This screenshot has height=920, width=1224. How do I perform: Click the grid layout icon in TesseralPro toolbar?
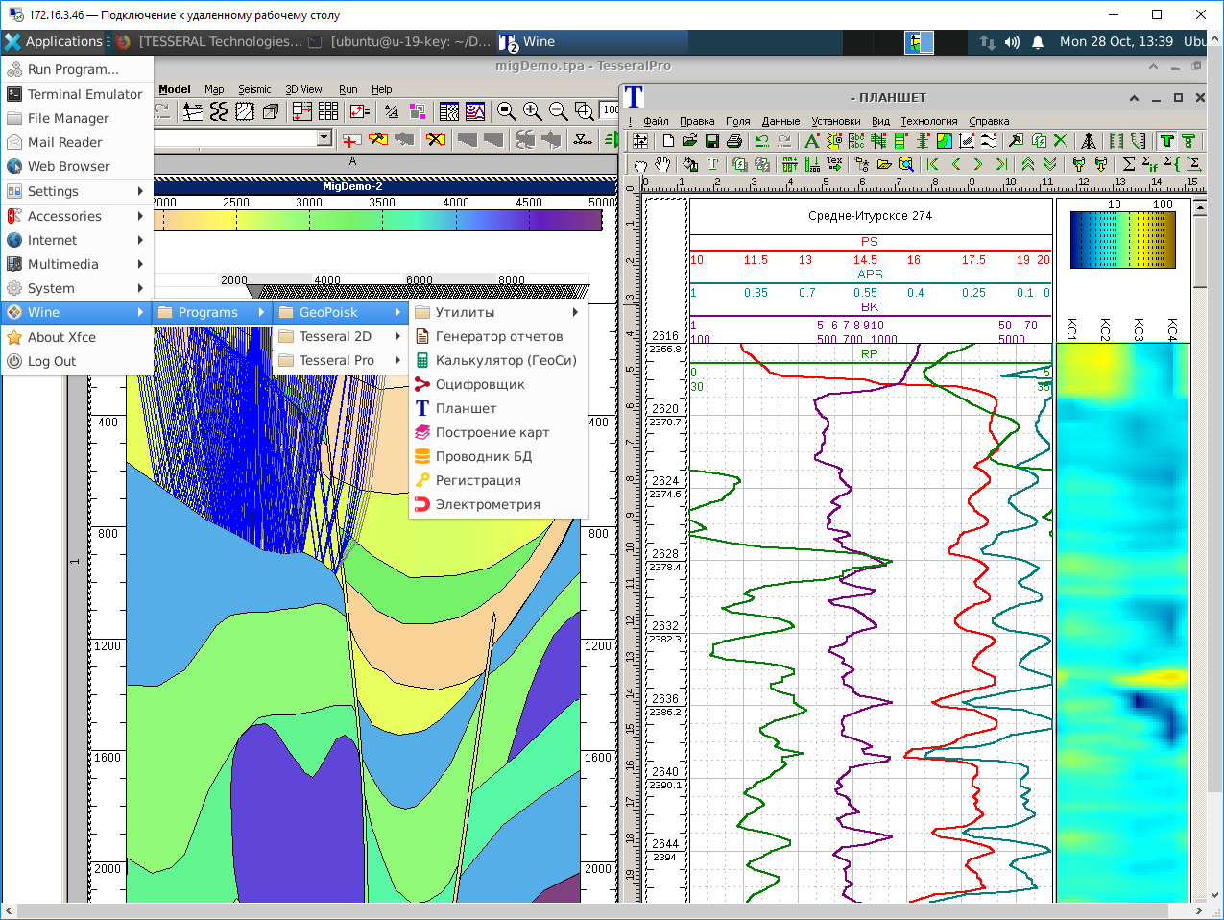328,111
